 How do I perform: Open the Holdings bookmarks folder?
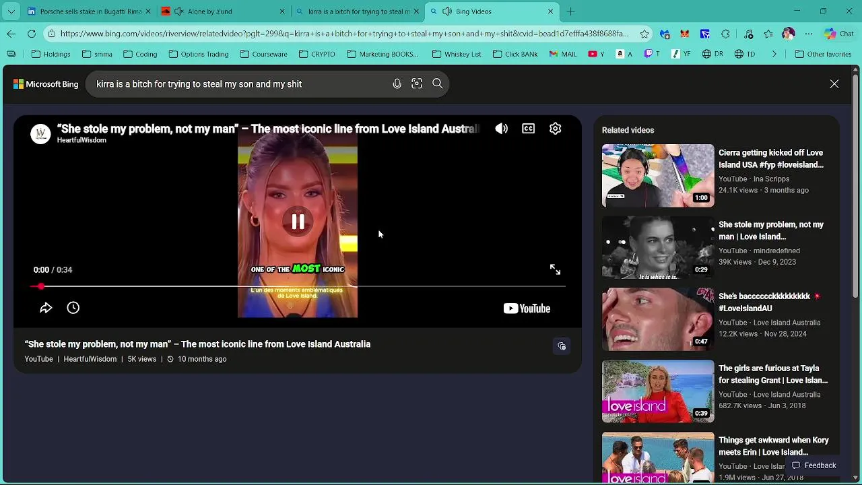click(51, 54)
